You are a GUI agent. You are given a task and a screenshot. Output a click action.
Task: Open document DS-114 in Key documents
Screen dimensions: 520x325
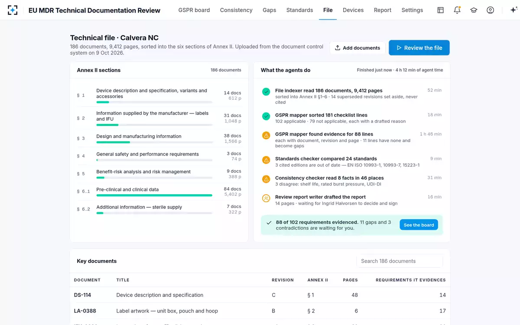tap(82, 295)
